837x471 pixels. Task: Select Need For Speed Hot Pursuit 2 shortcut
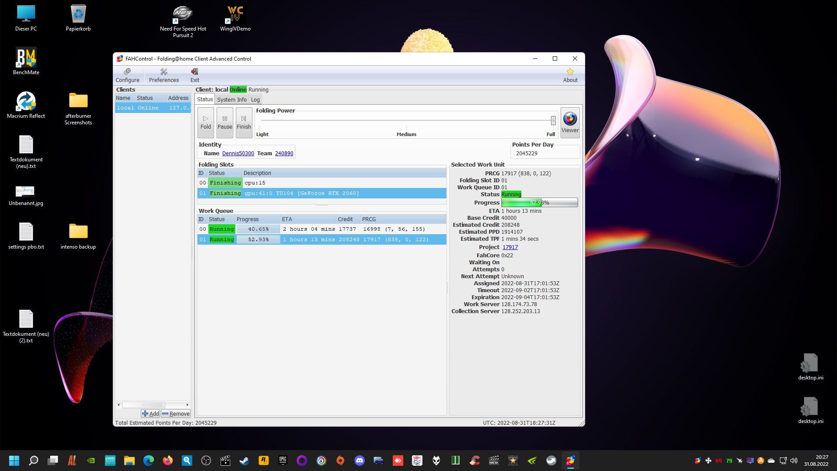coord(183,22)
